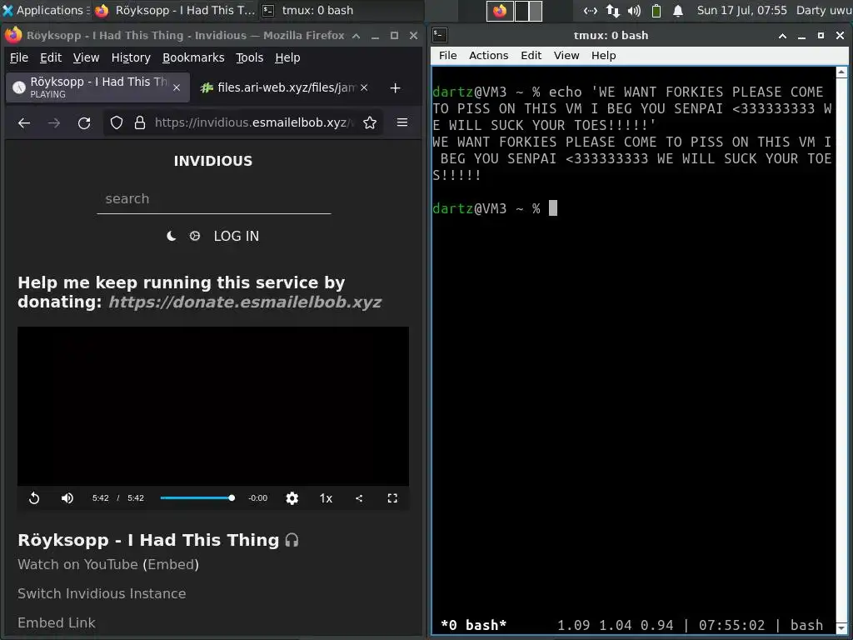Seek on the video progress bar

pyautogui.click(x=197, y=498)
